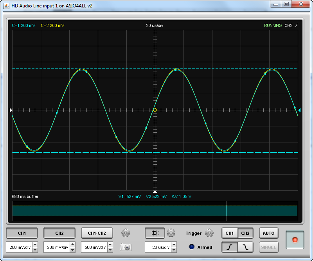Viewport: 313px width, 261px height.
Task: Take a screenshot with camera icon
Action: (x=126, y=247)
